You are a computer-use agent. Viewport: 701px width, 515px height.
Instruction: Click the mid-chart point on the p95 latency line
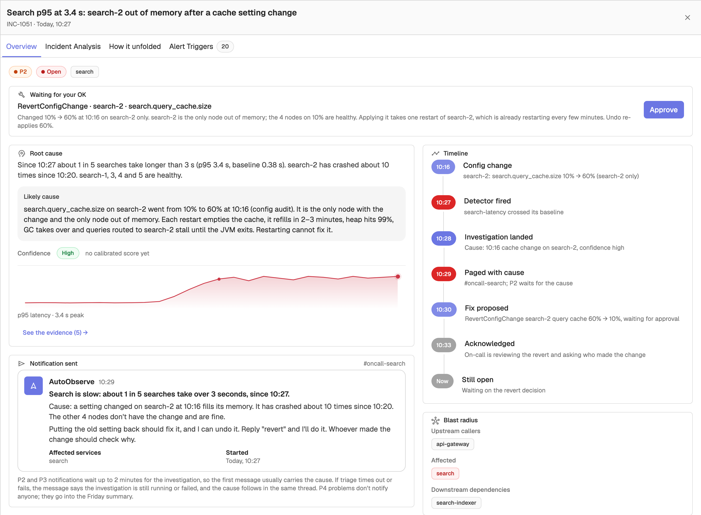[219, 279]
